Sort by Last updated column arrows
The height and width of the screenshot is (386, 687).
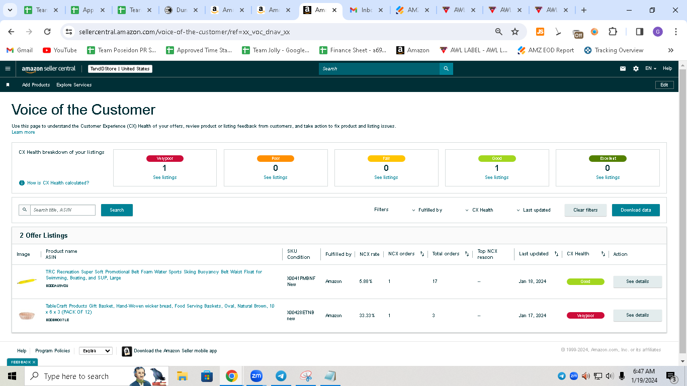click(556, 254)
